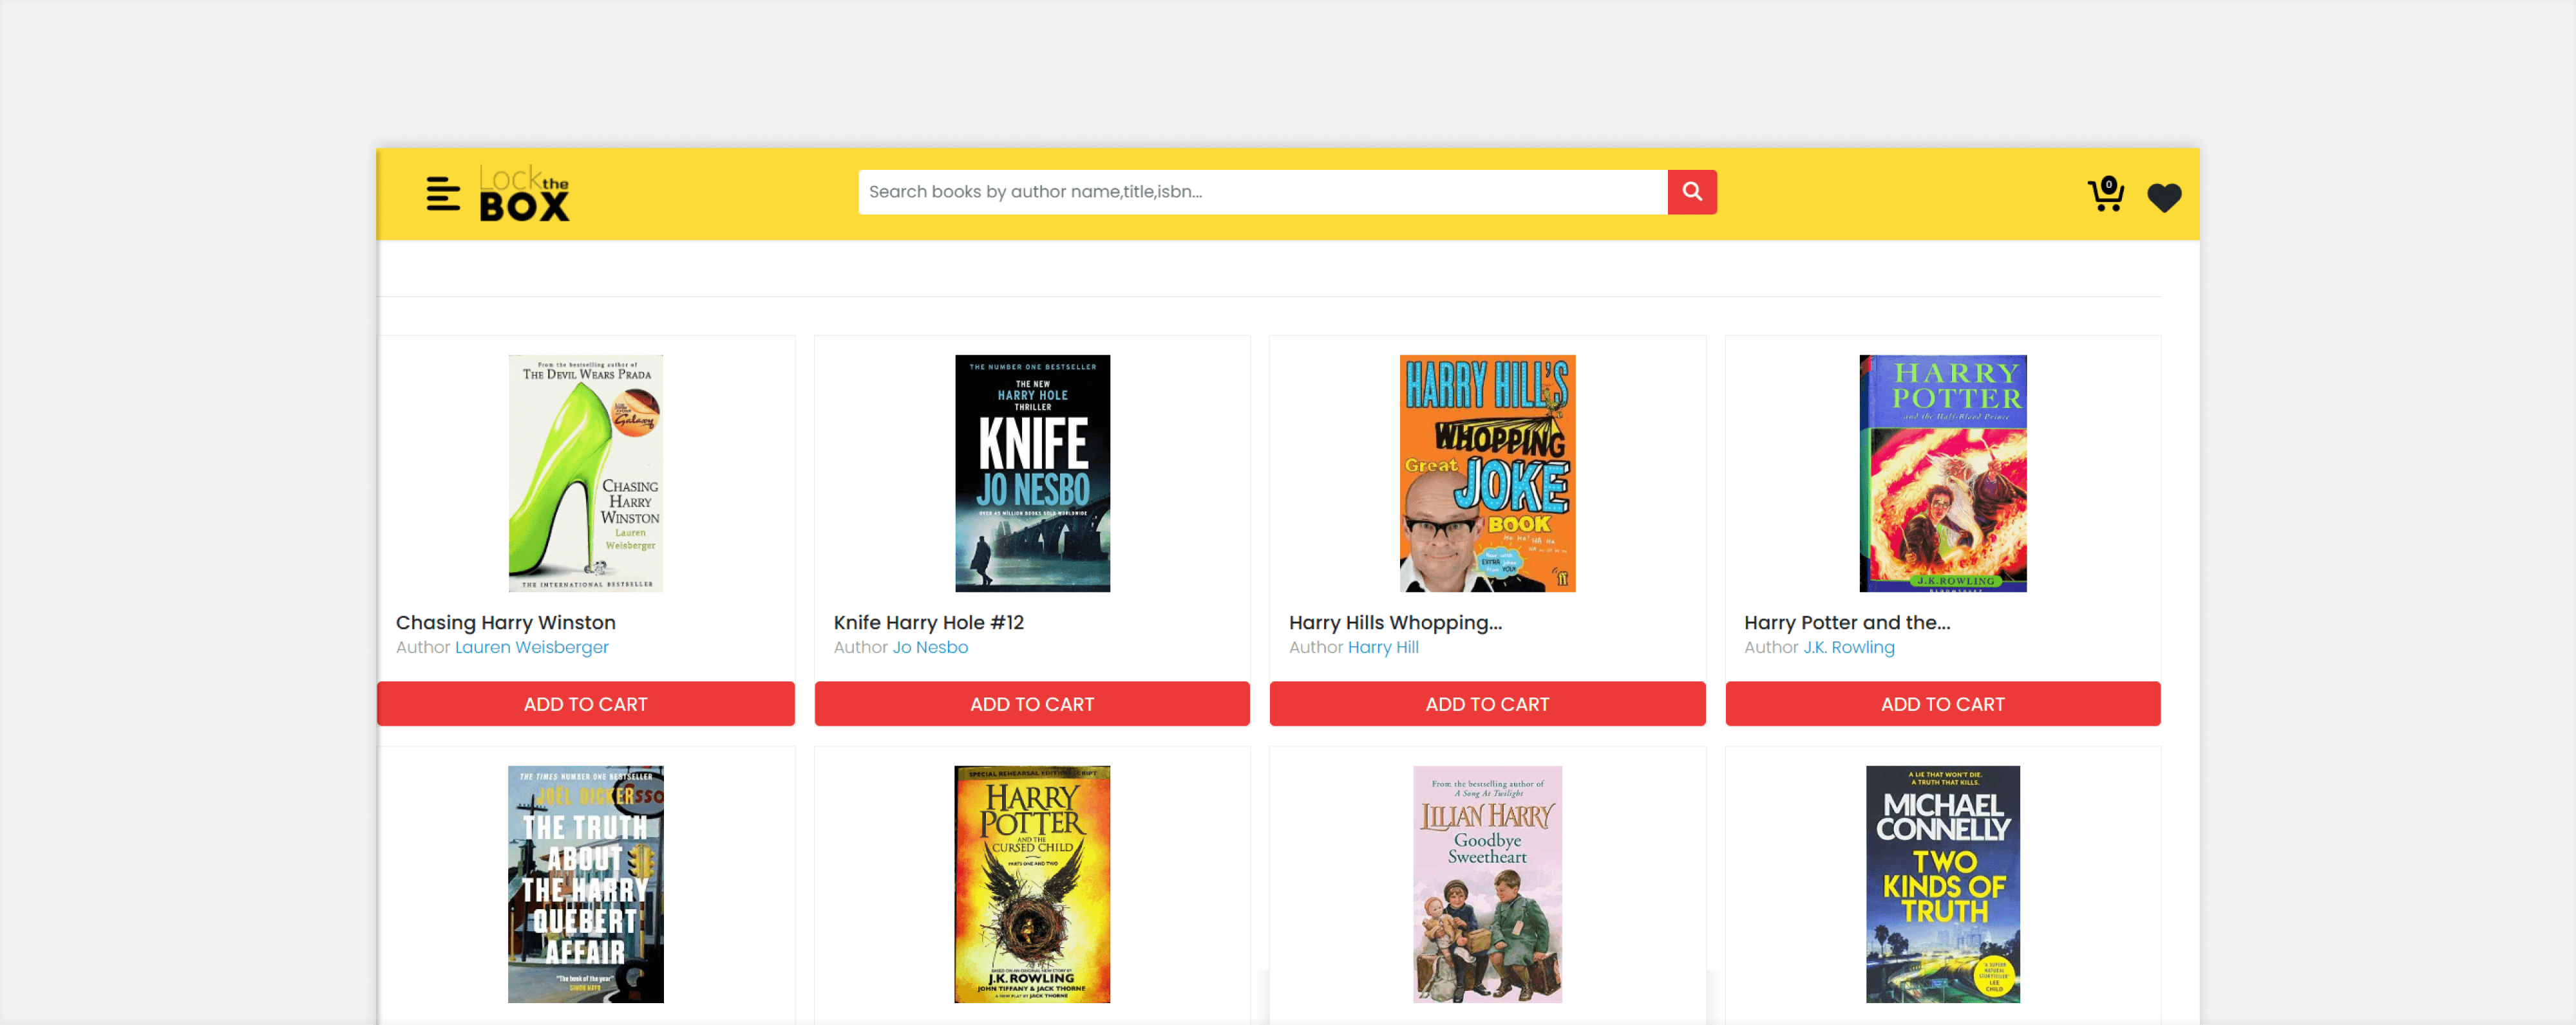The width and height of the screenshot is (2576, 1025).
Task: Click the Knife Jo Nesbo book cover
Action: [x=1031, y=474]
